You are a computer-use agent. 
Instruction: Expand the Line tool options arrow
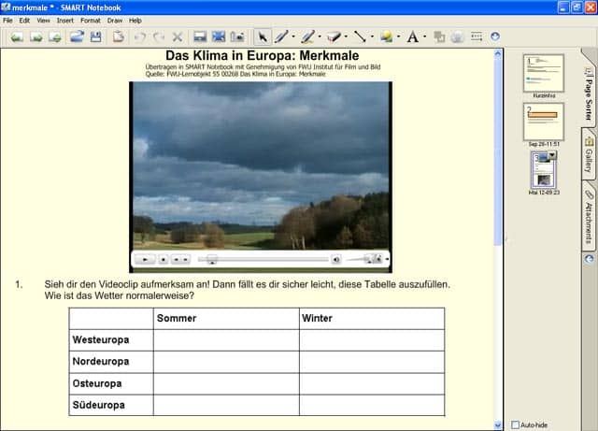372,38
